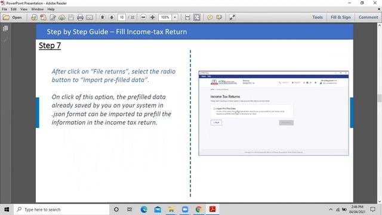The image size is (382, 215).
Task: Click the Adobe Reader taskbar icon
Action: [x=212, y=210]
